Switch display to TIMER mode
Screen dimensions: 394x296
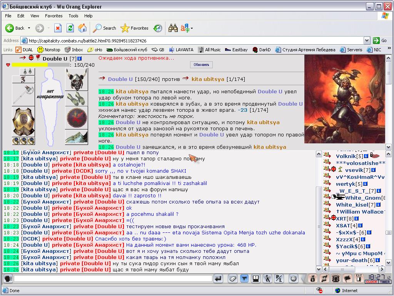(384, 282)
